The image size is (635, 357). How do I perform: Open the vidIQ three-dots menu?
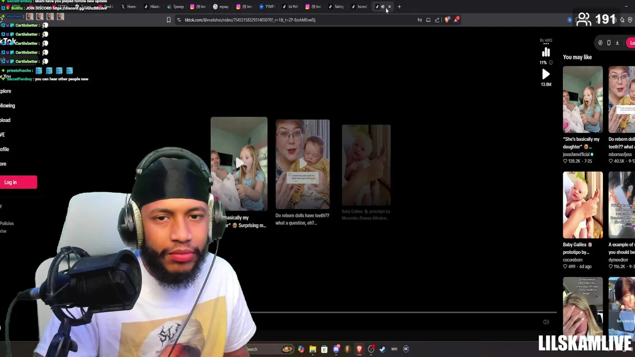546,44
